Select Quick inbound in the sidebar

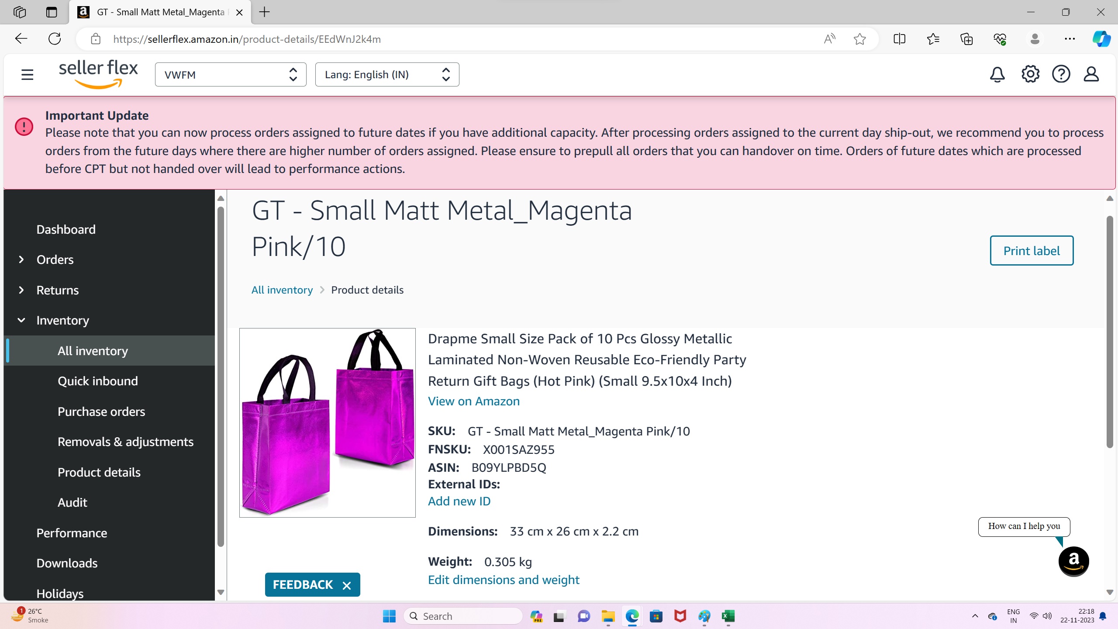click(98, 381)
